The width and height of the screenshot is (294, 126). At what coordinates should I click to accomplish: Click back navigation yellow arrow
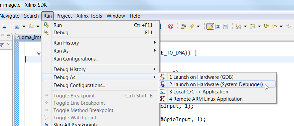point(274,26)
